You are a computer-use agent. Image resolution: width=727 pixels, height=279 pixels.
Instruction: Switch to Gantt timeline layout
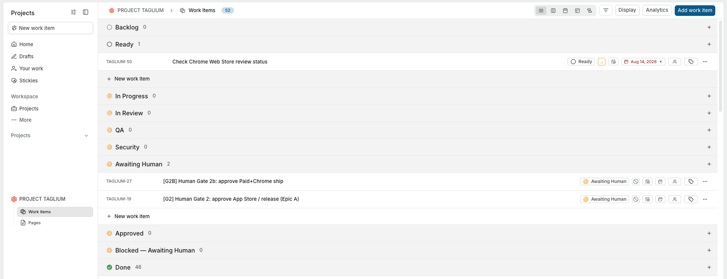point(590,11)
